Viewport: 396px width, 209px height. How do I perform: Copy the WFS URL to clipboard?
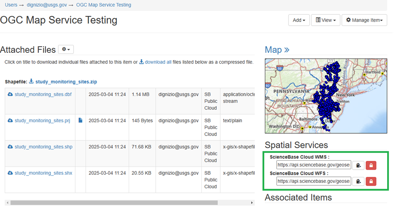358,181
